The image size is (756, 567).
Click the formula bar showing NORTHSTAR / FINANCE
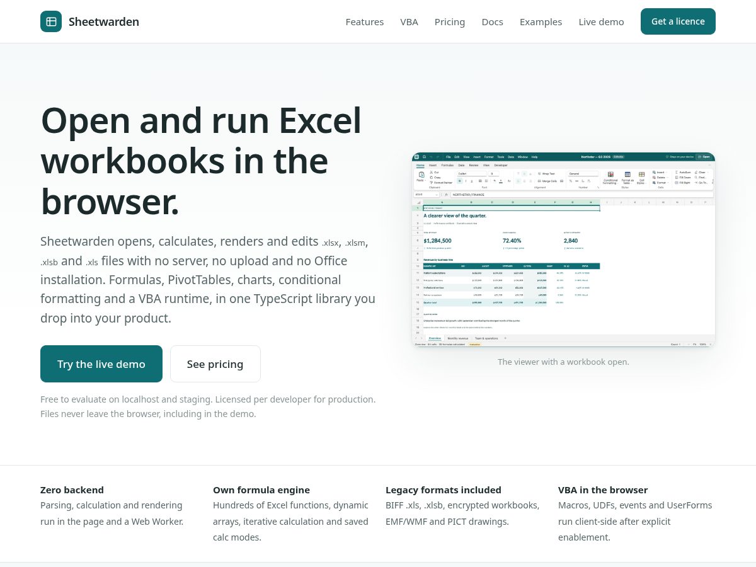583,195
